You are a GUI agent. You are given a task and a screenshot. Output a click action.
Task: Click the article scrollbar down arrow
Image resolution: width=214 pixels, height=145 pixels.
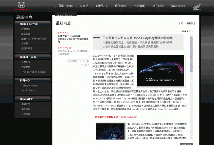[191, 138]
